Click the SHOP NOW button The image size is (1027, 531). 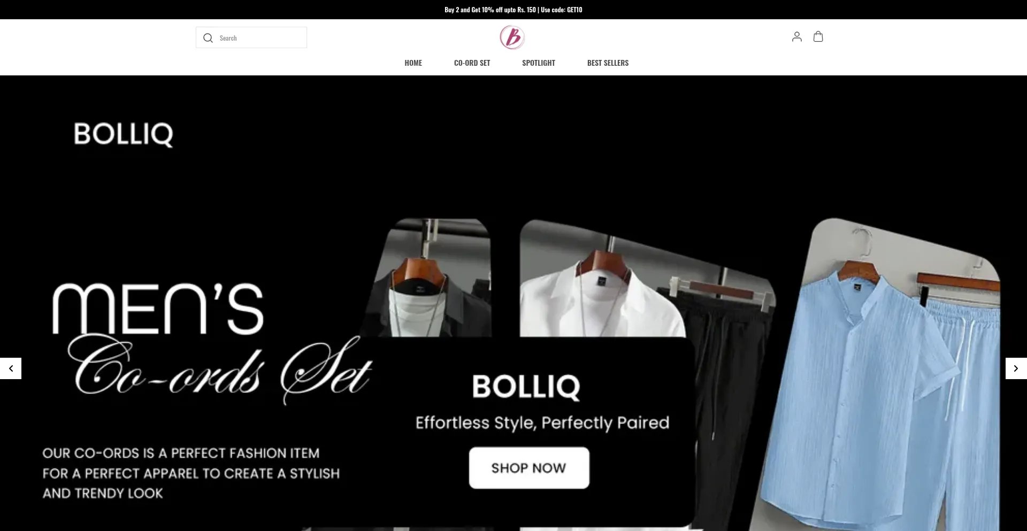(529, 468)
